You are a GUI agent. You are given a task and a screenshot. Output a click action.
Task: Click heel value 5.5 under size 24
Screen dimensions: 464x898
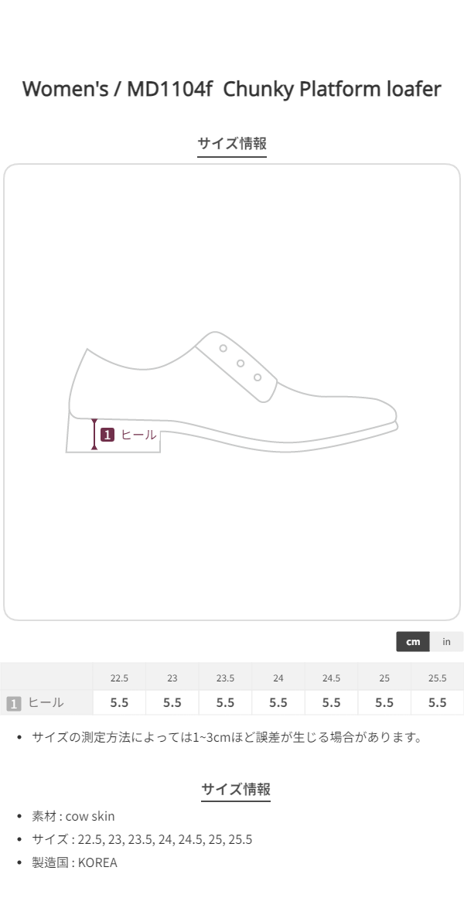[x=278, y=703]
